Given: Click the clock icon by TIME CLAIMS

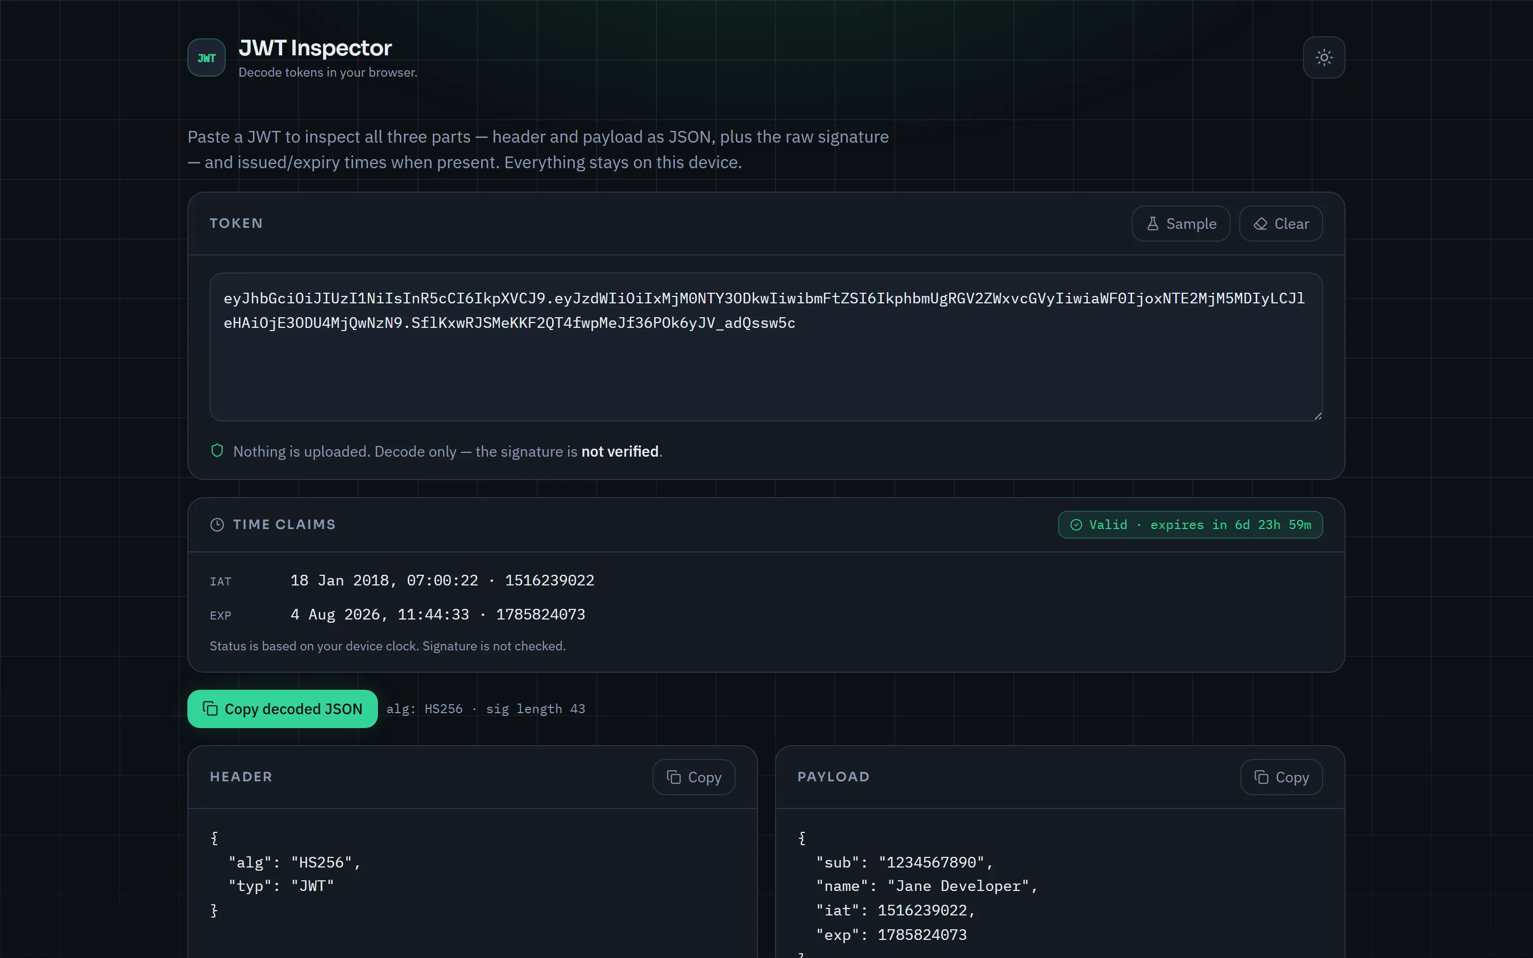Looking at the screenshot, I should point(217,525).
